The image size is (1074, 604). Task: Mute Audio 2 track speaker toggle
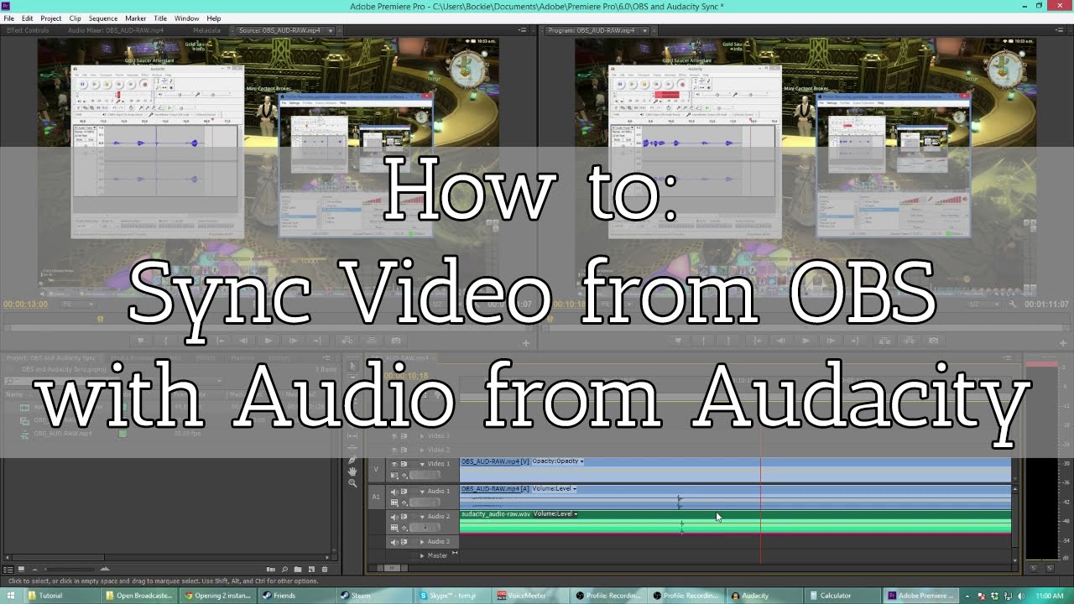tap(394, 517)
